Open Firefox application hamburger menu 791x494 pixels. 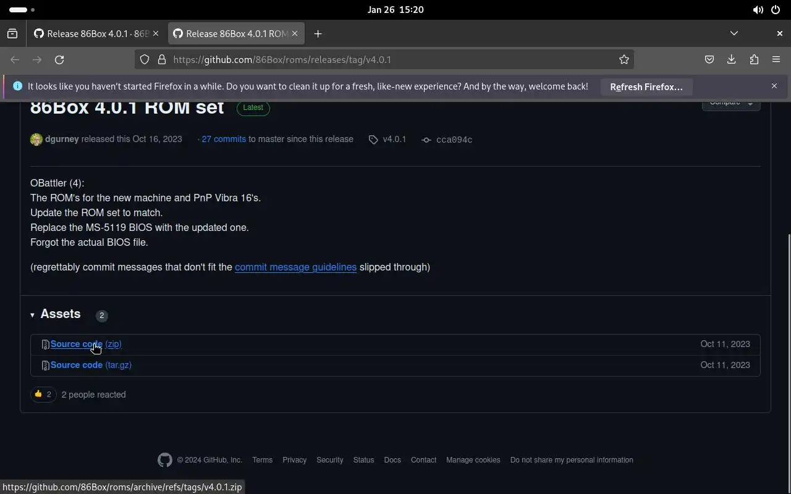[x=776, y=60]
